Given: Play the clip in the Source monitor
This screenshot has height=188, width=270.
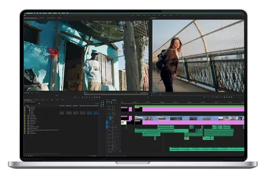Looking at the screenshot, I should pos(87,97).
